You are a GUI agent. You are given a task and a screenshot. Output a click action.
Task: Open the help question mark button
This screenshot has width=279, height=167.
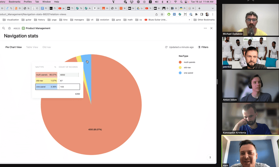[210, 157]
